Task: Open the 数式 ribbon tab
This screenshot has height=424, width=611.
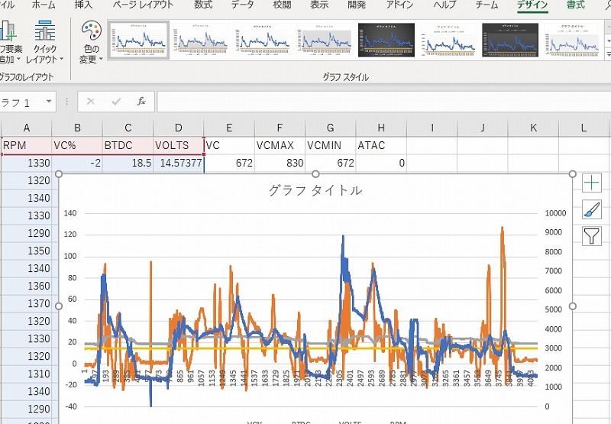Action: click(x=203, y=5)
